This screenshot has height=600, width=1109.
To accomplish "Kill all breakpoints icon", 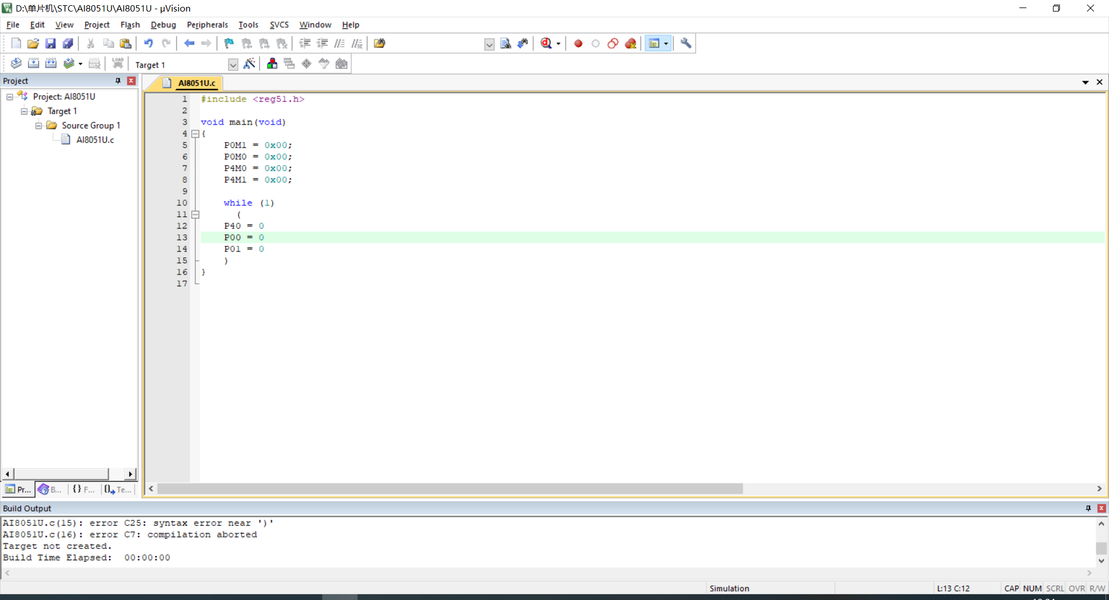I will point(631,43).
